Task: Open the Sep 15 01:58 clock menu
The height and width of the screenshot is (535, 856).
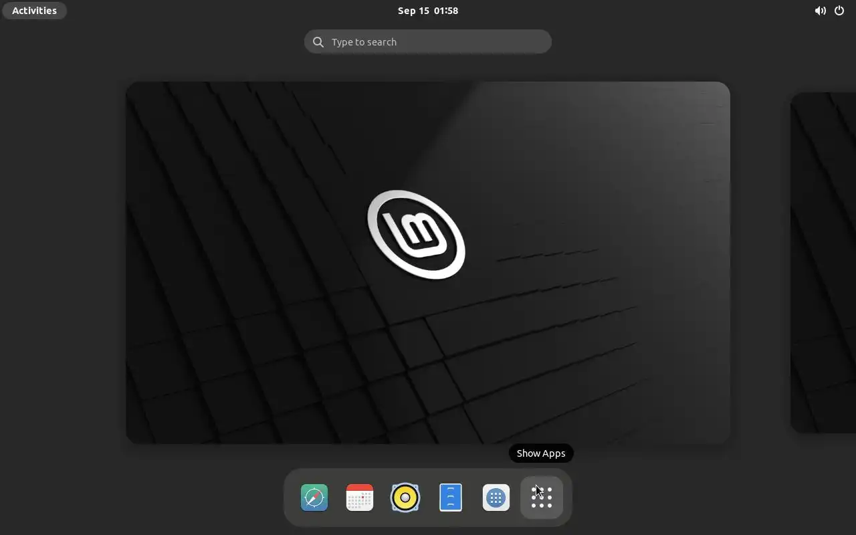Action: point(428,11)
